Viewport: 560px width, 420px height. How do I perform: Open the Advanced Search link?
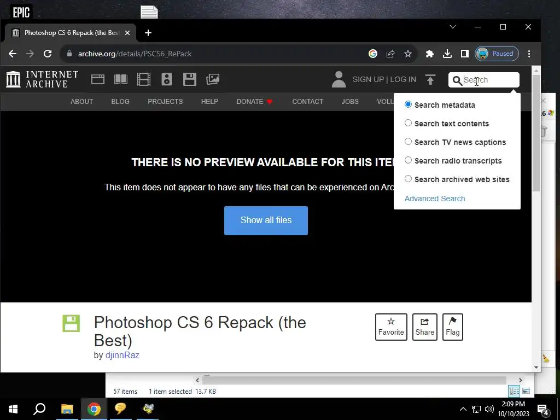click(435, 199)
